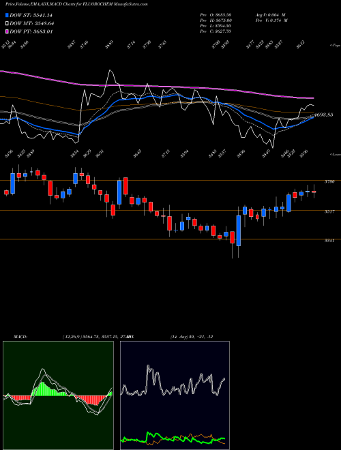
Task: Click the 3341 price level label
Action: coord(329,241)
